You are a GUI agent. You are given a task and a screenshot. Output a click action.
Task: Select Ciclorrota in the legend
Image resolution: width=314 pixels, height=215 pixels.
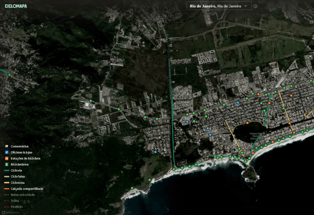tap(18, 183)
